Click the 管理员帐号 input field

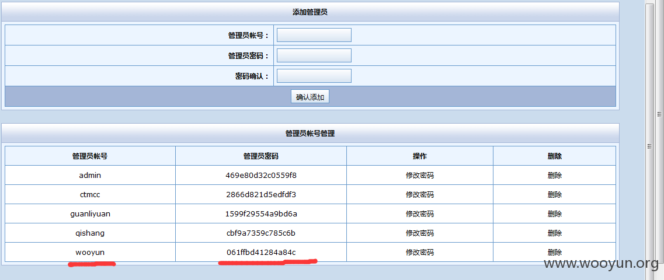pyautogui.click(x=314, y=35)
